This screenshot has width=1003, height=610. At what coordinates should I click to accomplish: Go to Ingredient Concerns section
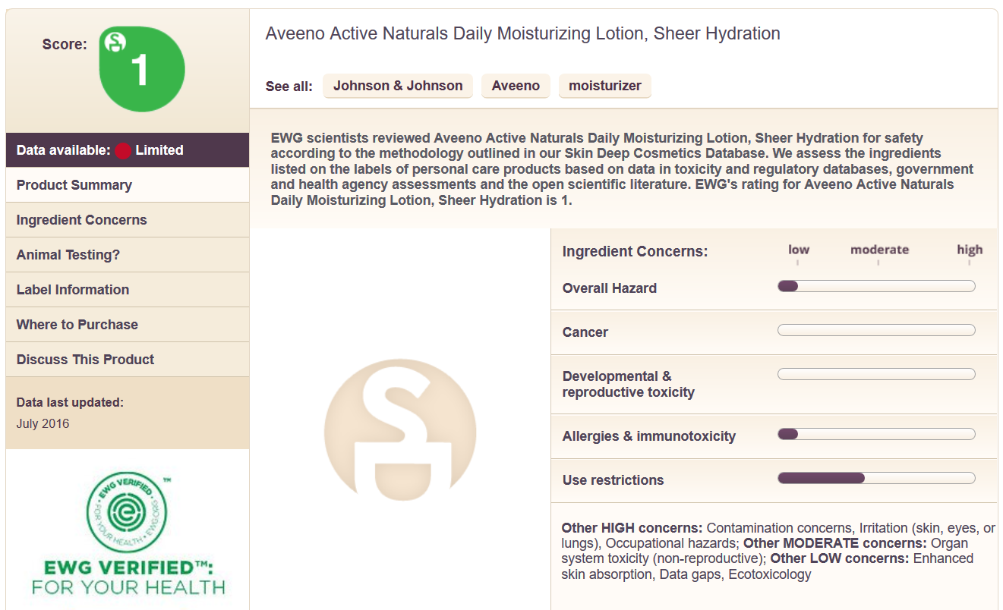(x=128, y=220)
